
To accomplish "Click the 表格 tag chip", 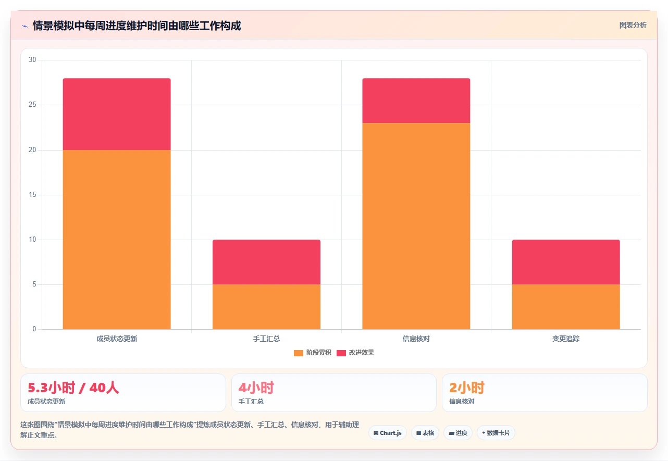I will (425, 433).
